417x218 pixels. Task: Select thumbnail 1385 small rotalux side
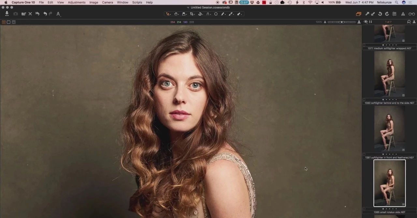click(390, 183)
